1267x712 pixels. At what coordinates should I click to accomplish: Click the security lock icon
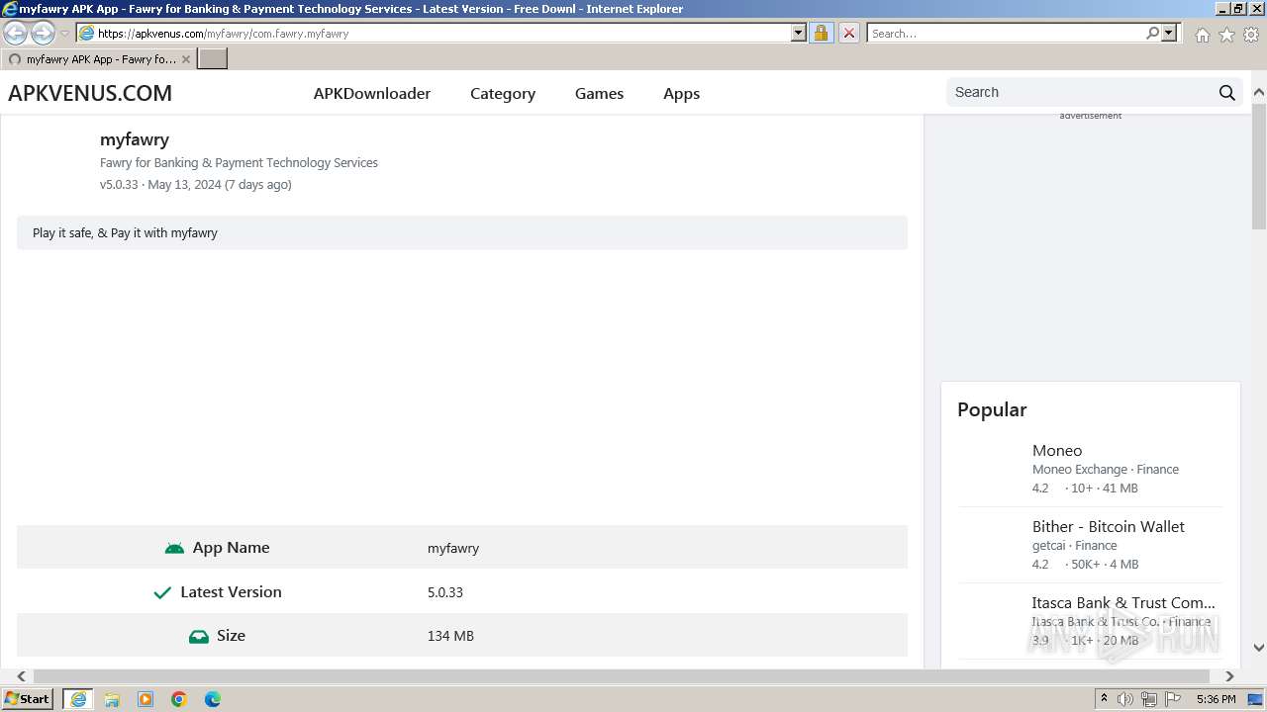(x=821, y=33)
